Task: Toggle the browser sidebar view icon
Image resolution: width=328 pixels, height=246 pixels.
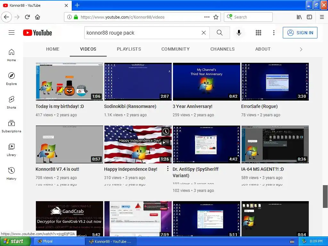Action: (x=309, y=17)
